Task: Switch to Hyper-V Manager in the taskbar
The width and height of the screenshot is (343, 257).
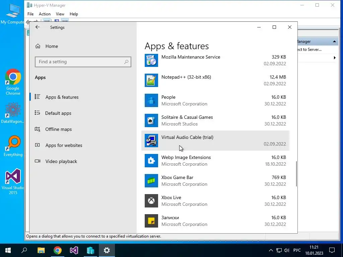Action: click(90, 250)
